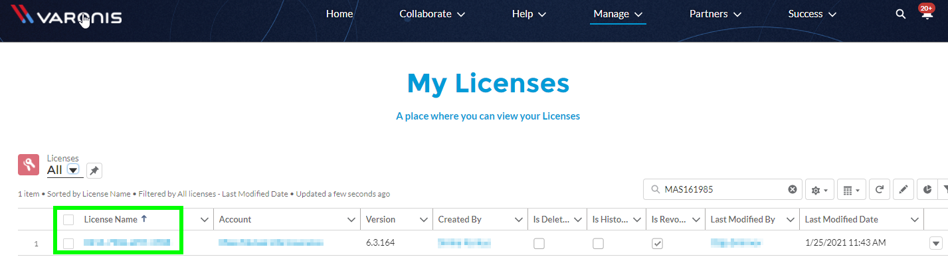Screen dimensions: 948x261
Task: Click the Licenses key object icon
Action: (29, 165)
